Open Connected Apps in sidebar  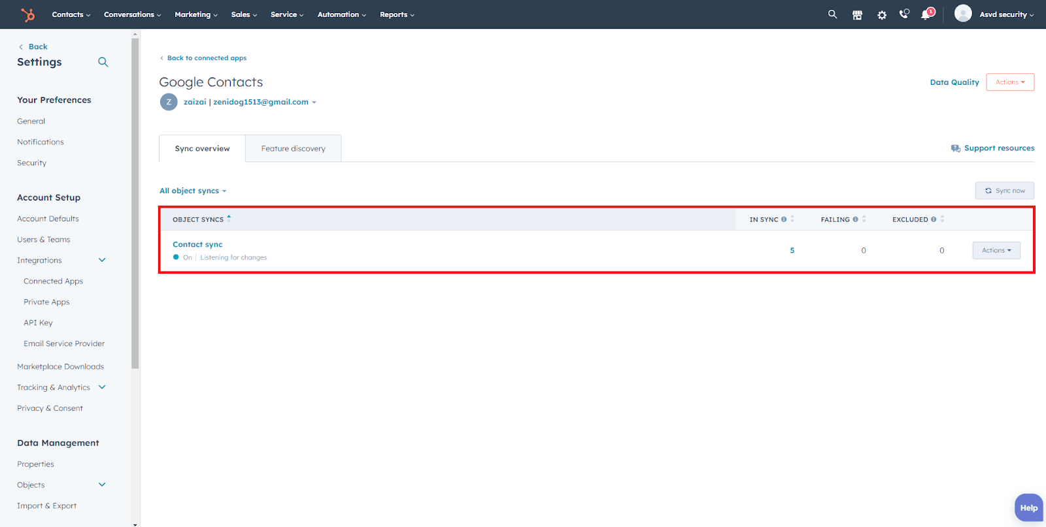click(x=53, y=281)
